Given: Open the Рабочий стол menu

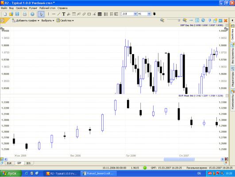Looking at the screenshot, I should (x=47, y=8).
